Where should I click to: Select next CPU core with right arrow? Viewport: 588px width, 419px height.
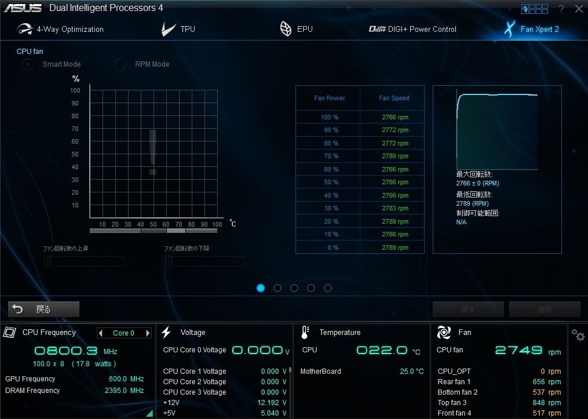pyautogui.click(x=148, y=333)
